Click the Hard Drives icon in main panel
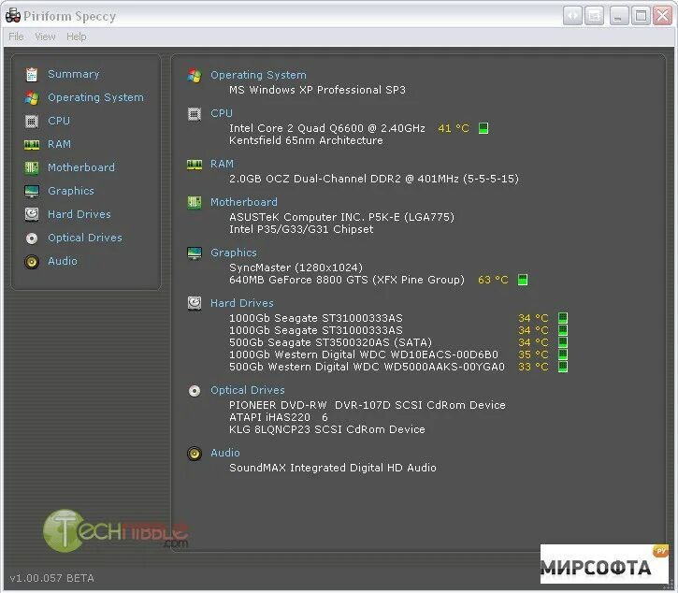 point(195,303)
